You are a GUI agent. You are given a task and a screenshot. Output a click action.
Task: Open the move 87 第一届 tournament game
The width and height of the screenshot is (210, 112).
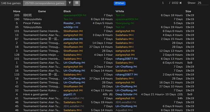pos(41,39)
